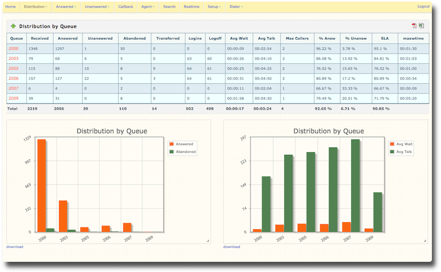Viewport: 441px width, 272px height.
Task: Export report as PDF icon
Action: point(414,26)
